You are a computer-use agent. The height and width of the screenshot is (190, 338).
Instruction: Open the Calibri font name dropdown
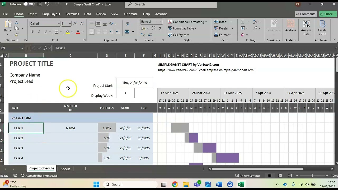tap(59, 24)
